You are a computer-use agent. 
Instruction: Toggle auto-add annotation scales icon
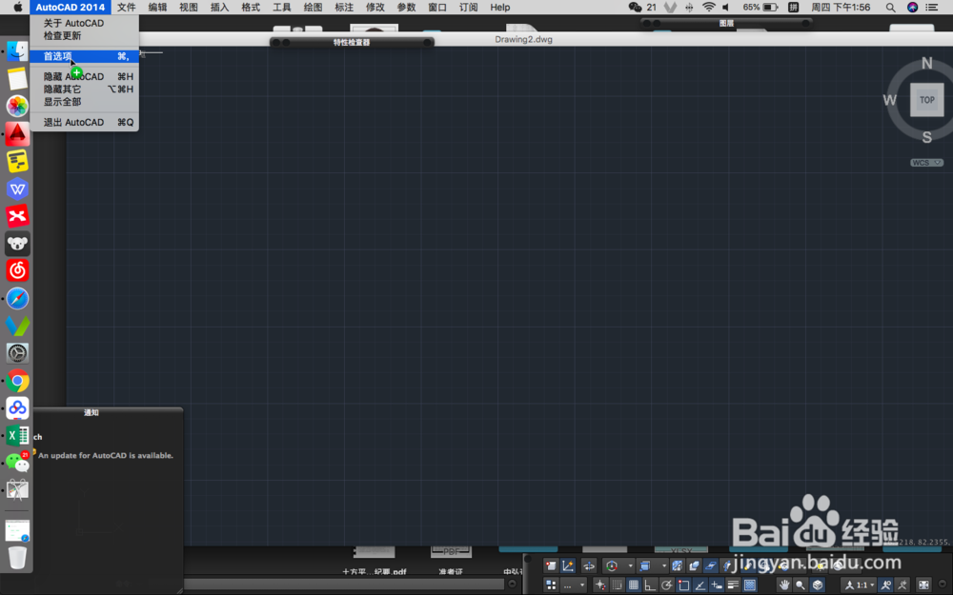[x=902, y=585]
